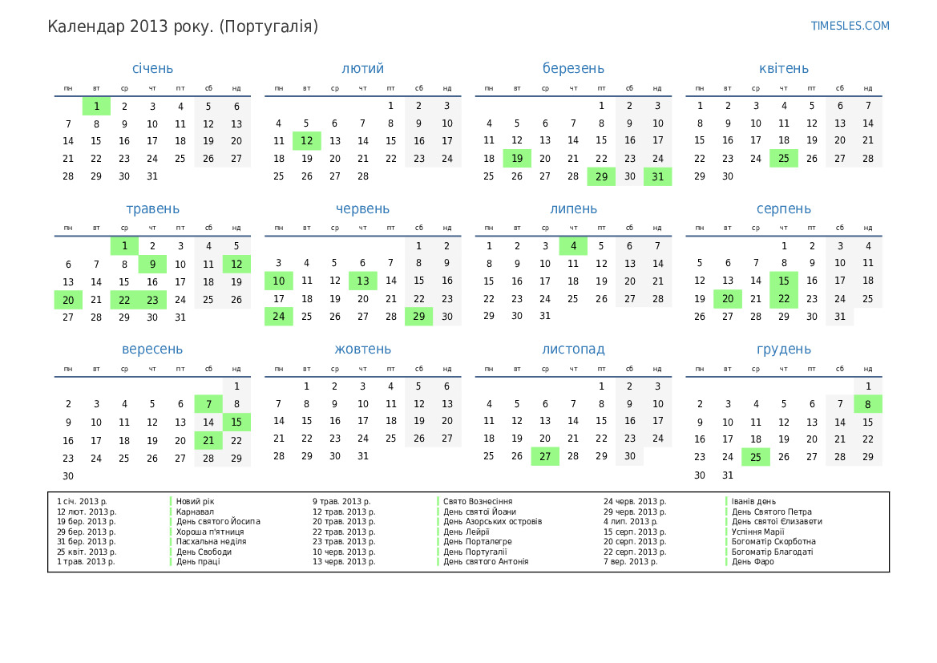The image size is (937, 663).
Task: Click the Іванів день legend entry
Action: 753,502
